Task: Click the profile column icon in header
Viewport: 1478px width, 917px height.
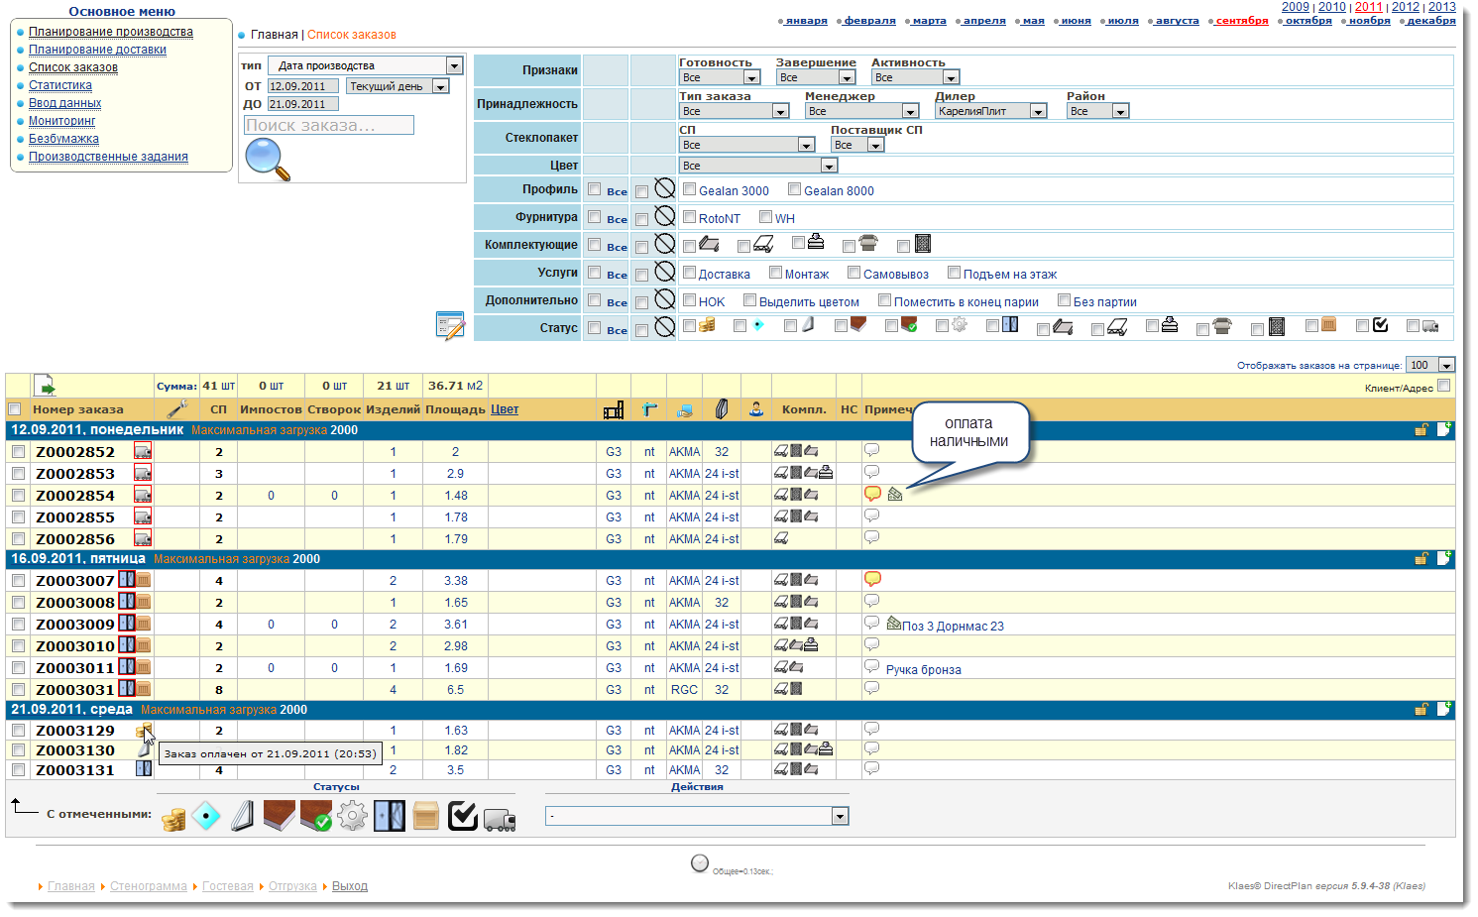Action: [614, 408]
